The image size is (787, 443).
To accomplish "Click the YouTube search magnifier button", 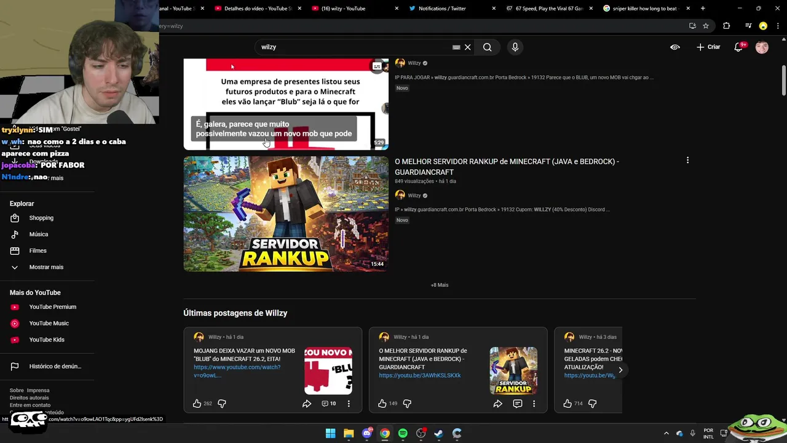I will tap(487, 47).
